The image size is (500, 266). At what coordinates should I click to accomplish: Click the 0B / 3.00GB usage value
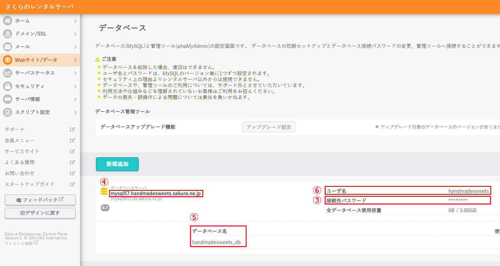pyautogui.click(x=462, y=210)
